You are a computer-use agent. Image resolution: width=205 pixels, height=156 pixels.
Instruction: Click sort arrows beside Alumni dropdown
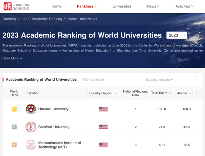(x=196, y=93)
